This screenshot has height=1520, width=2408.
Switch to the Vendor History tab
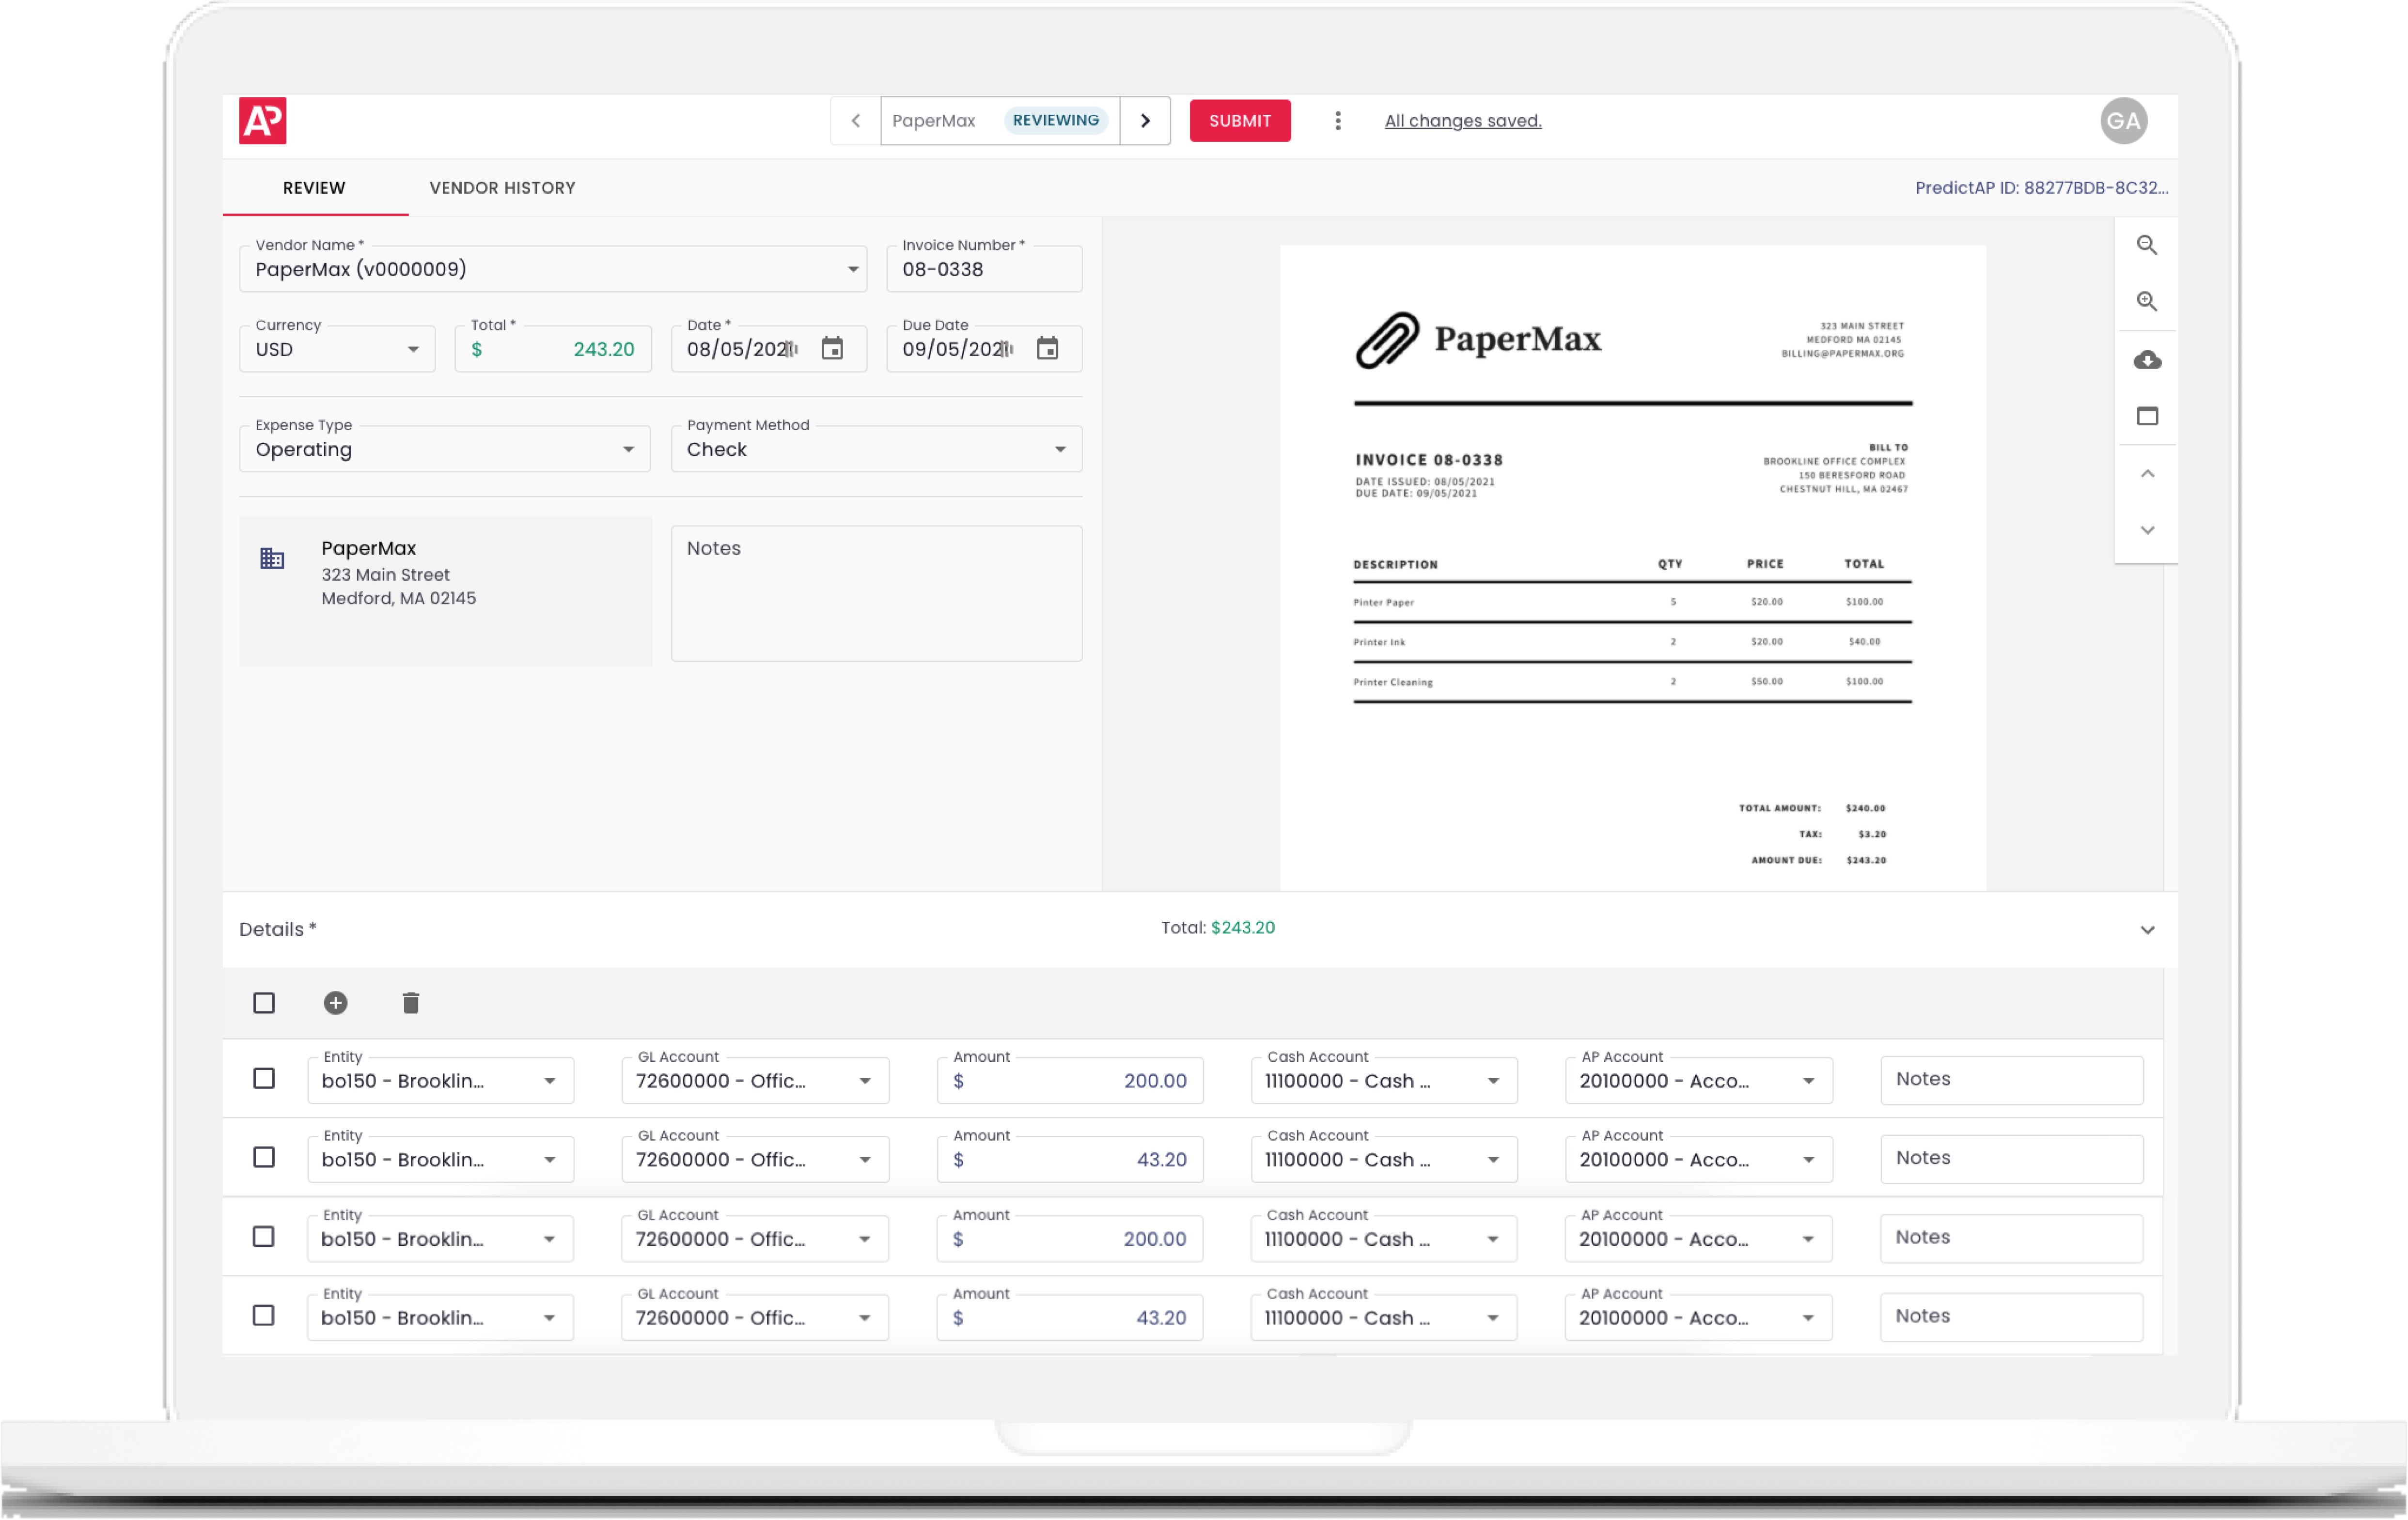(x=502, y=188)
